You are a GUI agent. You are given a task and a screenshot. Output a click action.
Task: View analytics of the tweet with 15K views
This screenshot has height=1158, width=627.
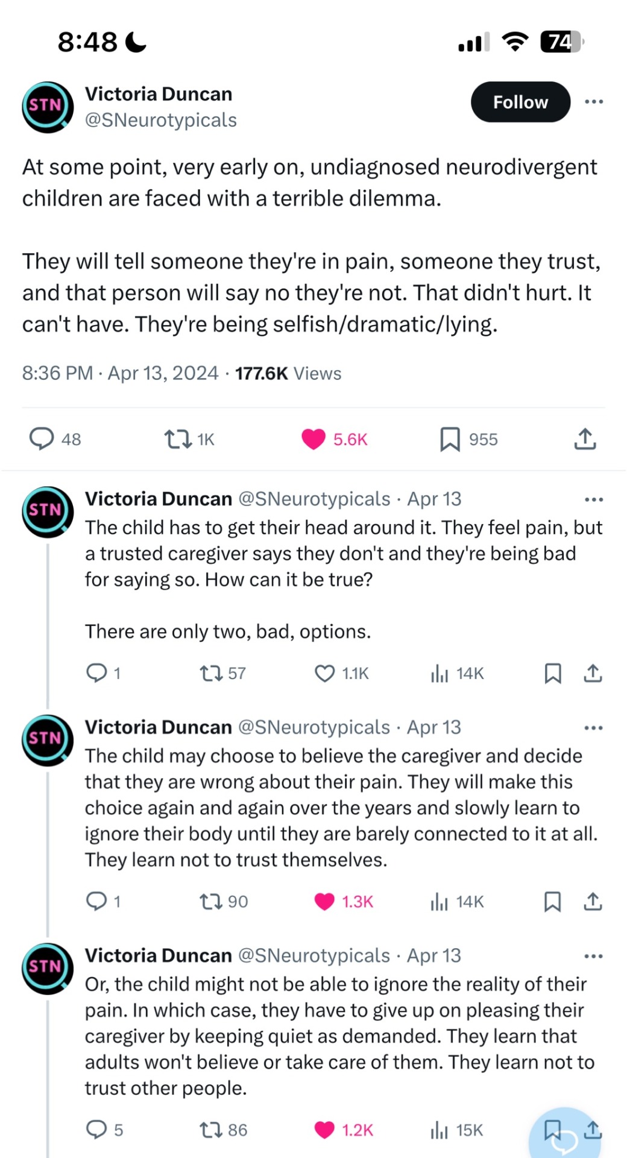pos(440,1130)
